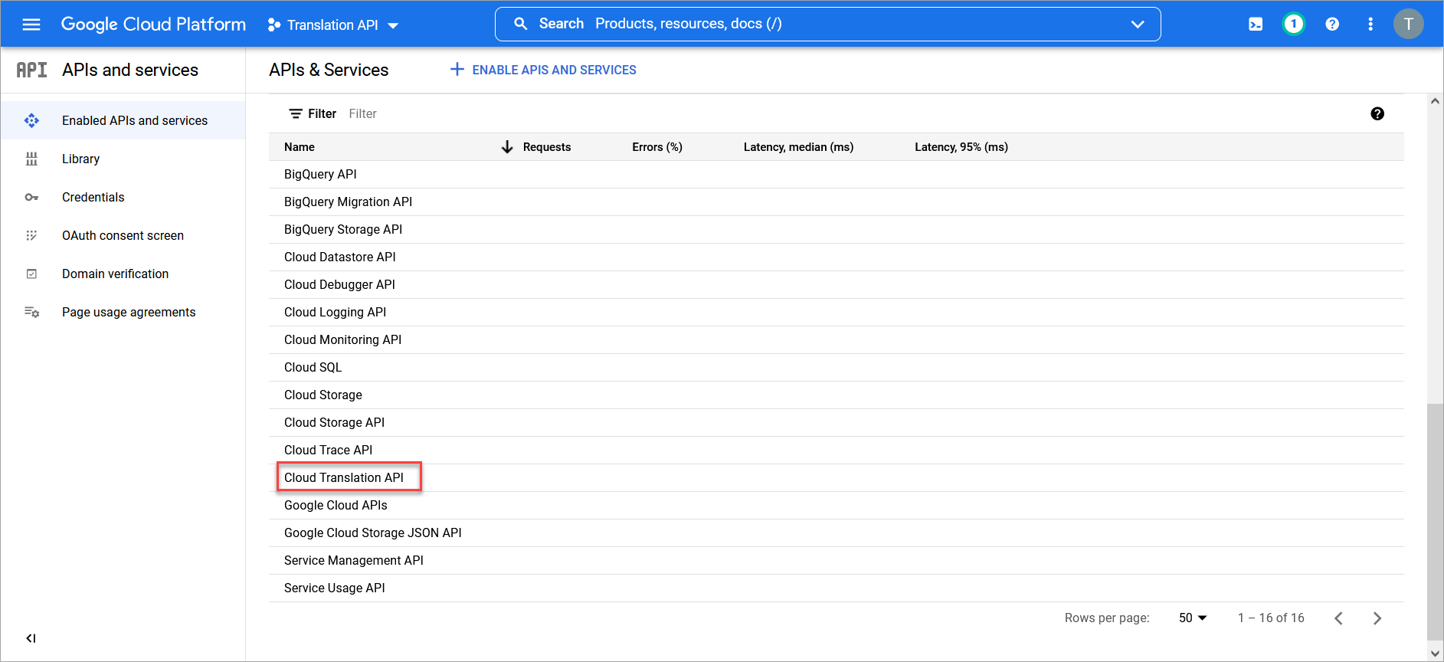Open Google Cloud Storage JSON API

[373, 533]
